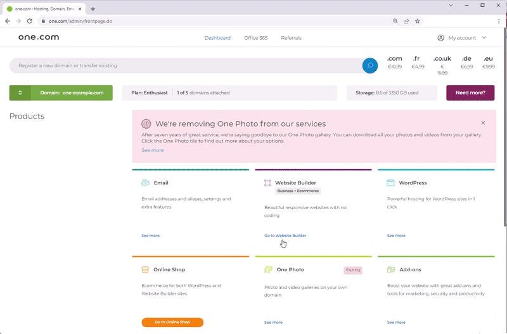The width and height of the screenshot is (507, 334).
Task: Click the share page icon in address bar
Action: [x=406, y=21]
